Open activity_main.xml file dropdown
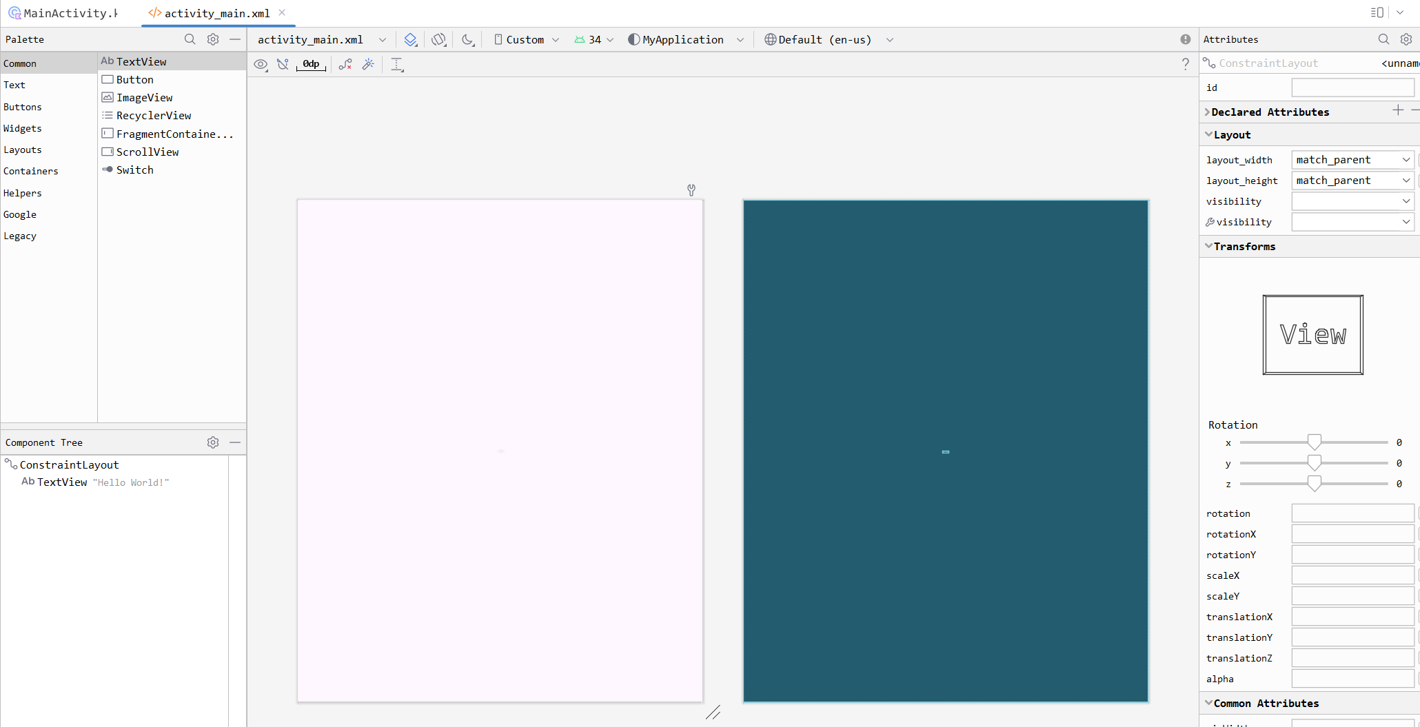 pyautogui.click(x=322, y=40)
